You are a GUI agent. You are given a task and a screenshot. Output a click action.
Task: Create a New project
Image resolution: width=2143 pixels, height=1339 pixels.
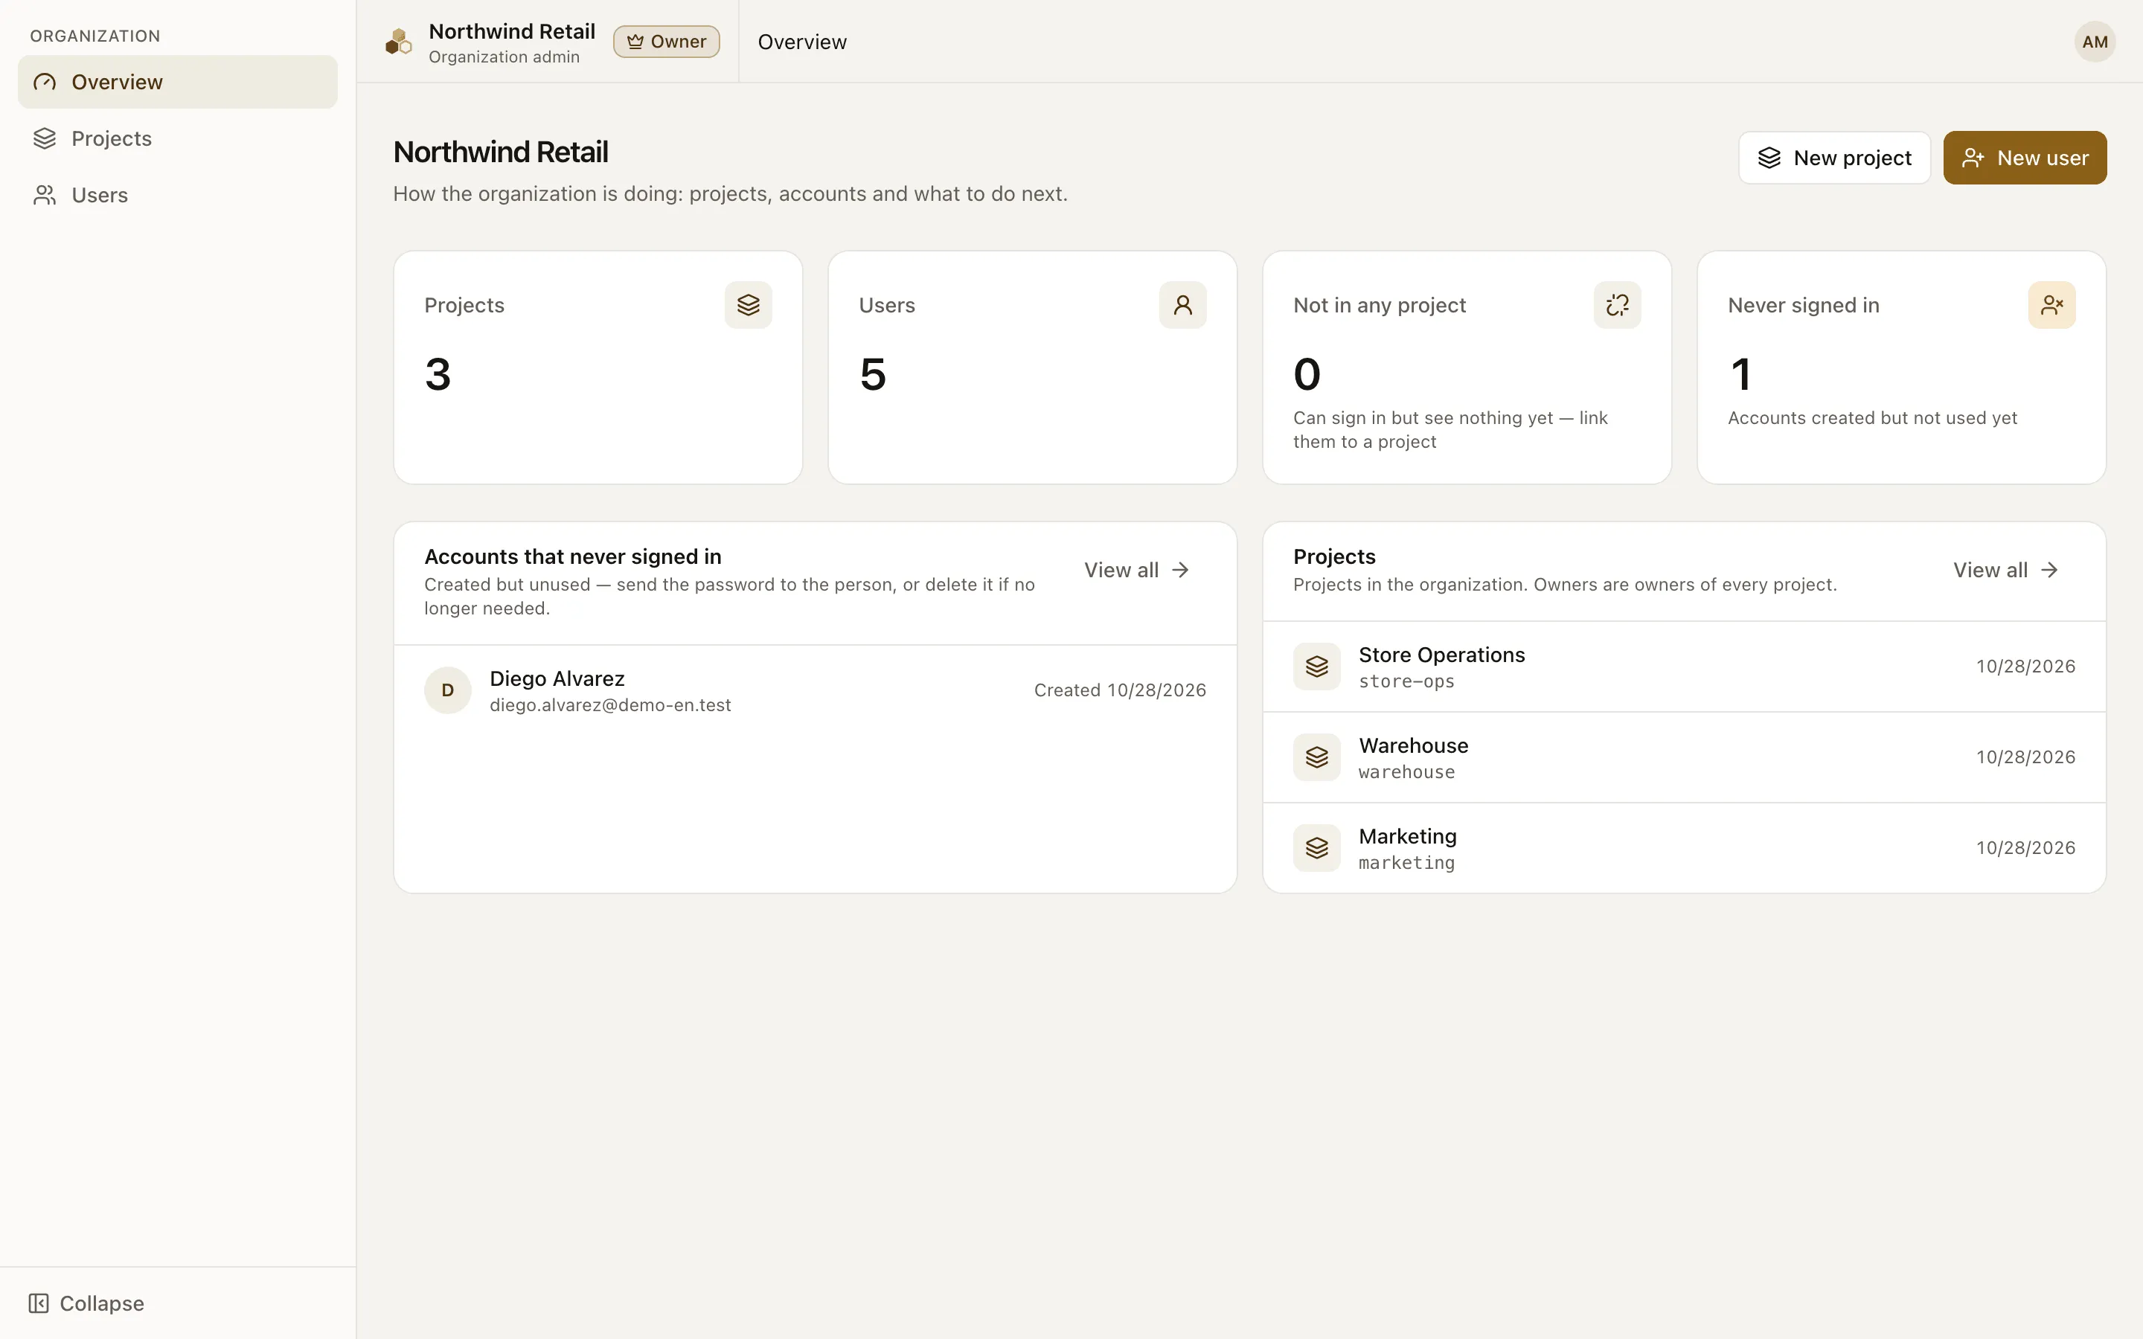[x=1834, y=158]
